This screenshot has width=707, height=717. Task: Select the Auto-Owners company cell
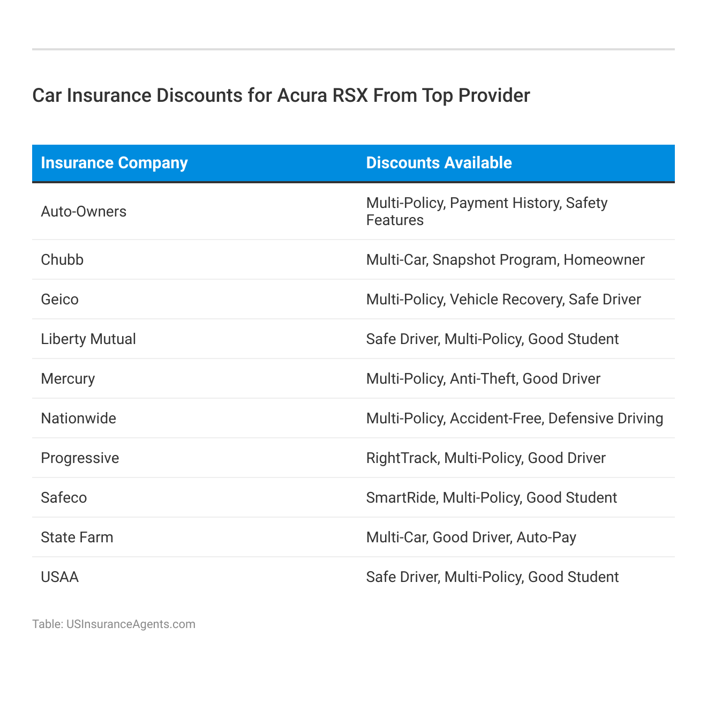pyautogui.click(x=84, y=212)
